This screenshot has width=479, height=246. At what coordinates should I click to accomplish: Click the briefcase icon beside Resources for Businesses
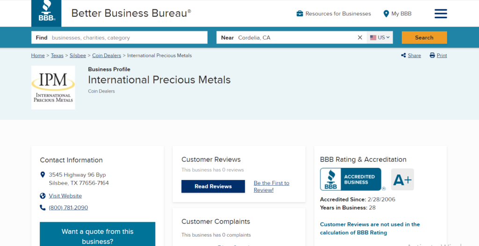coord(300,14)
